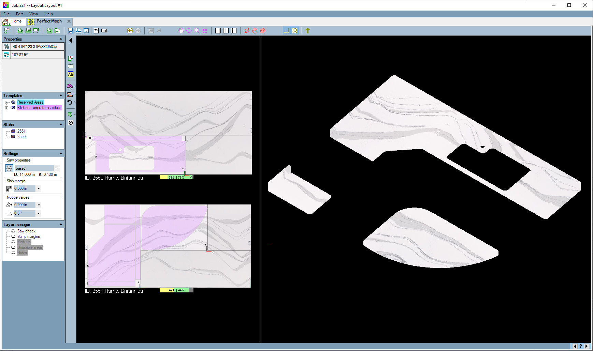Collapse the Layer manager panel
The image size is (593, 351).
pos(61,224)
